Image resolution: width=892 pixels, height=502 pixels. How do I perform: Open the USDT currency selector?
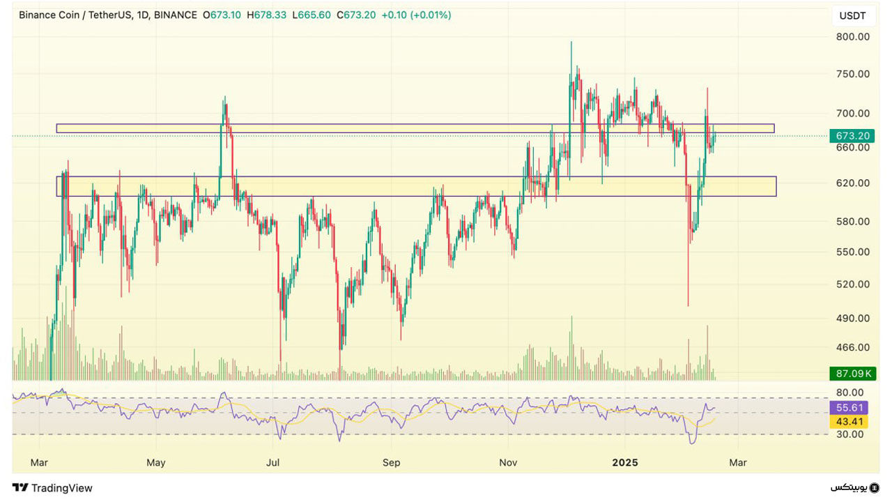pyautogui.click(x=853, y=15)
